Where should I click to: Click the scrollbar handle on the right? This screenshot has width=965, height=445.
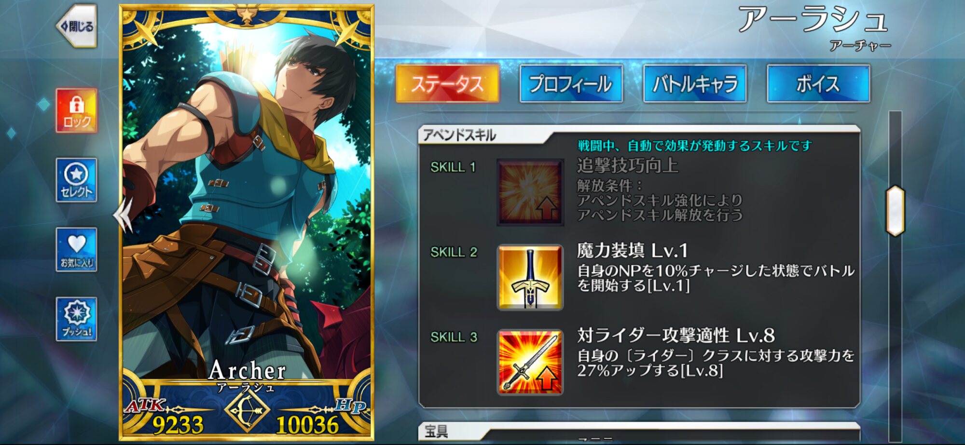[895, 211]
